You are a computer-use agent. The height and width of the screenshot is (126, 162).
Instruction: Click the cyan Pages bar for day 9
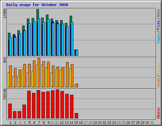point(48,37)
